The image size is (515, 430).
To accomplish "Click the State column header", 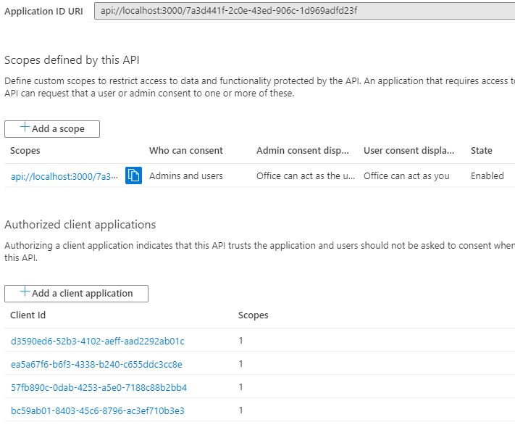I will [x=481, y=151].
